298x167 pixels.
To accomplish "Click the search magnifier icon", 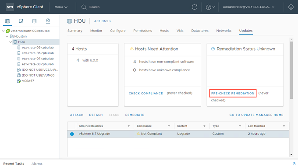I will (84, 7).
